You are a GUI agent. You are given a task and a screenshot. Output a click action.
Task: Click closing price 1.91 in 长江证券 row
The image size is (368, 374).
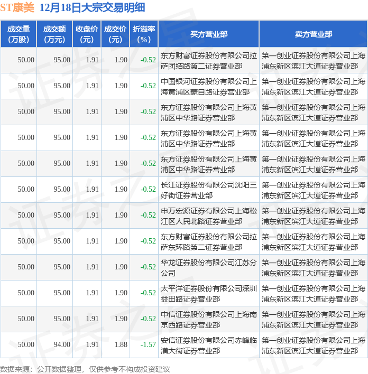pos(93,190)
